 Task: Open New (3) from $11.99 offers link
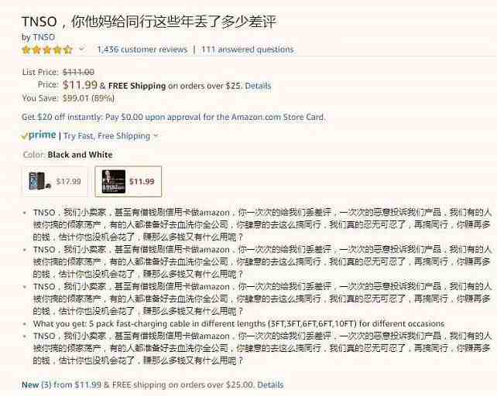[x=61, y=385]
